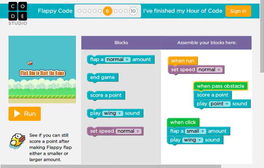The image size is (264, 168).
Task: Open speed dropdown under 'when run' block
Action: pyautogui.click(x=210, y=70)
